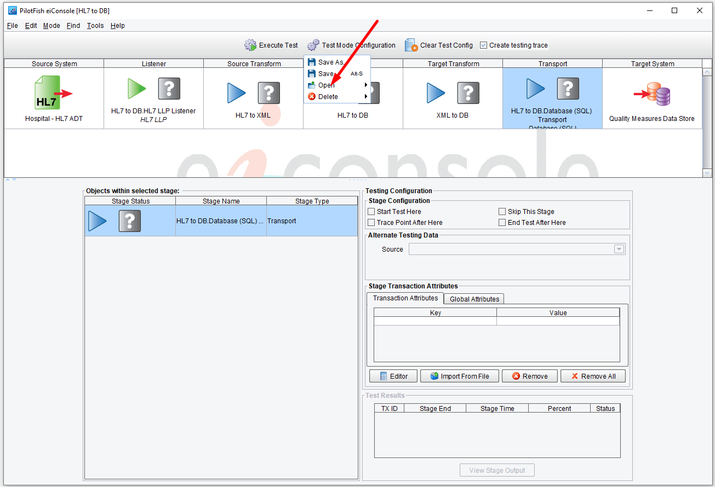Click the "Transport" Stage Type cell
The width and height of the screenshot is (715, 487).
coord(312,221)
